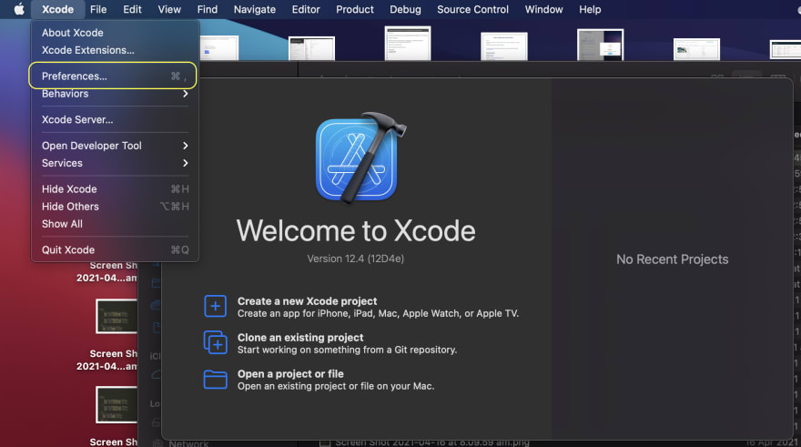The width and height of the screenshot is (801, 447).
Task: Select About Xcode
Action: 115,33
